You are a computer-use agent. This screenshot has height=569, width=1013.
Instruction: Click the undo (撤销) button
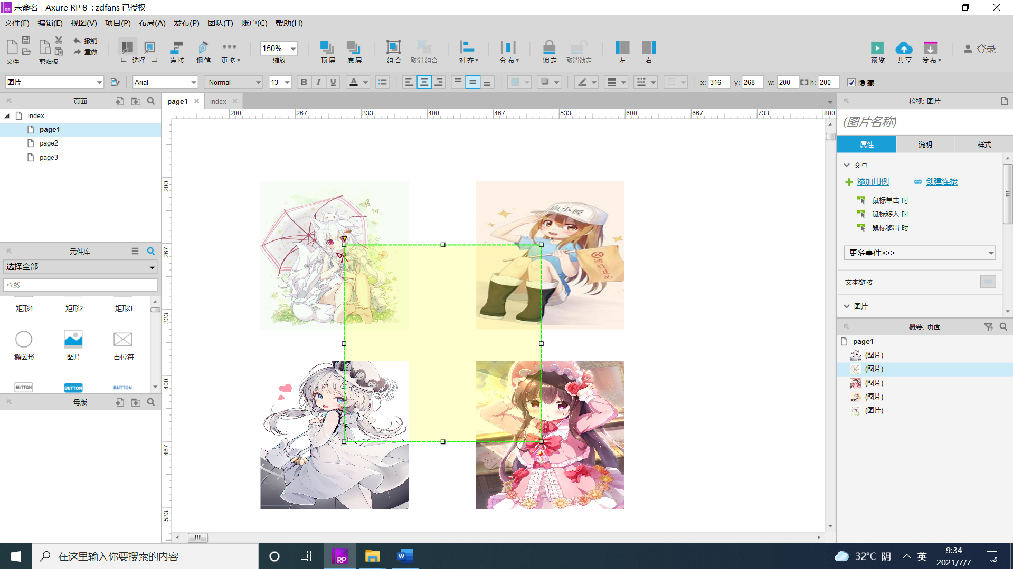tap(85, 41)
